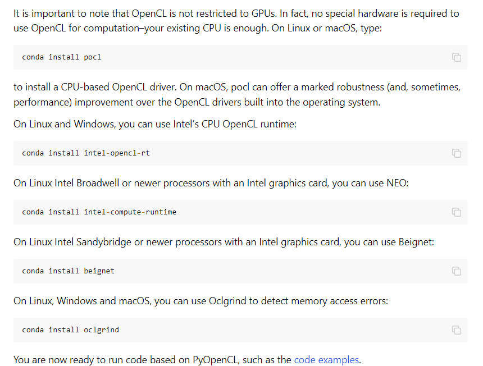Click the word Broadwell in the text
The height and width of the screenshot is (366, 483).
click(x=98, y=183)
